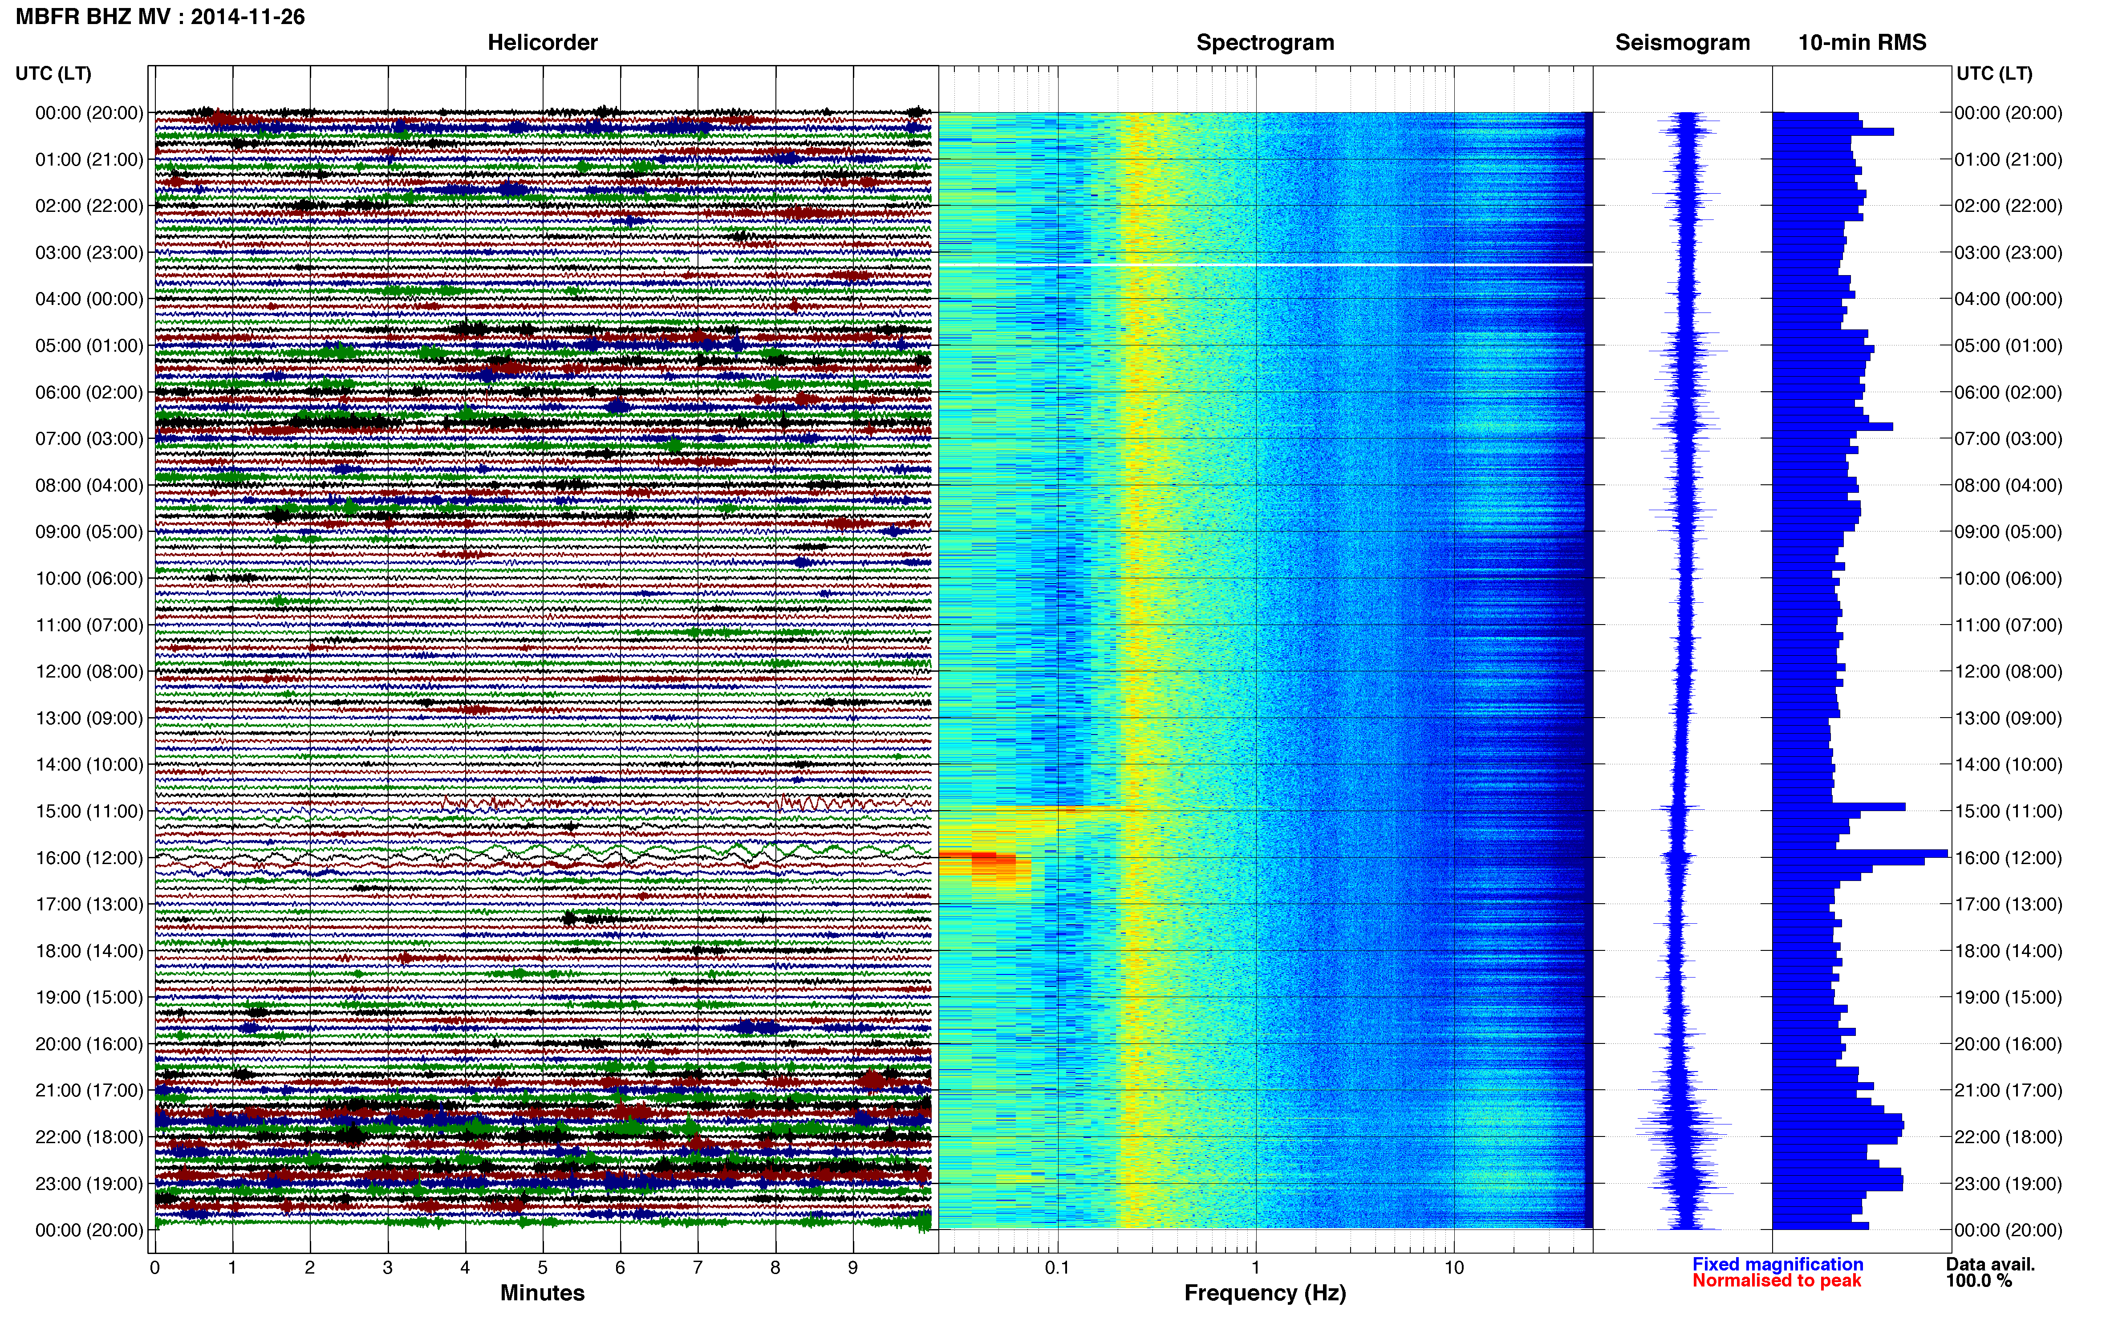2110x1319 pixels.
Task: Click the left '19:00 (15:00)' time label
Action: (89, 997)
